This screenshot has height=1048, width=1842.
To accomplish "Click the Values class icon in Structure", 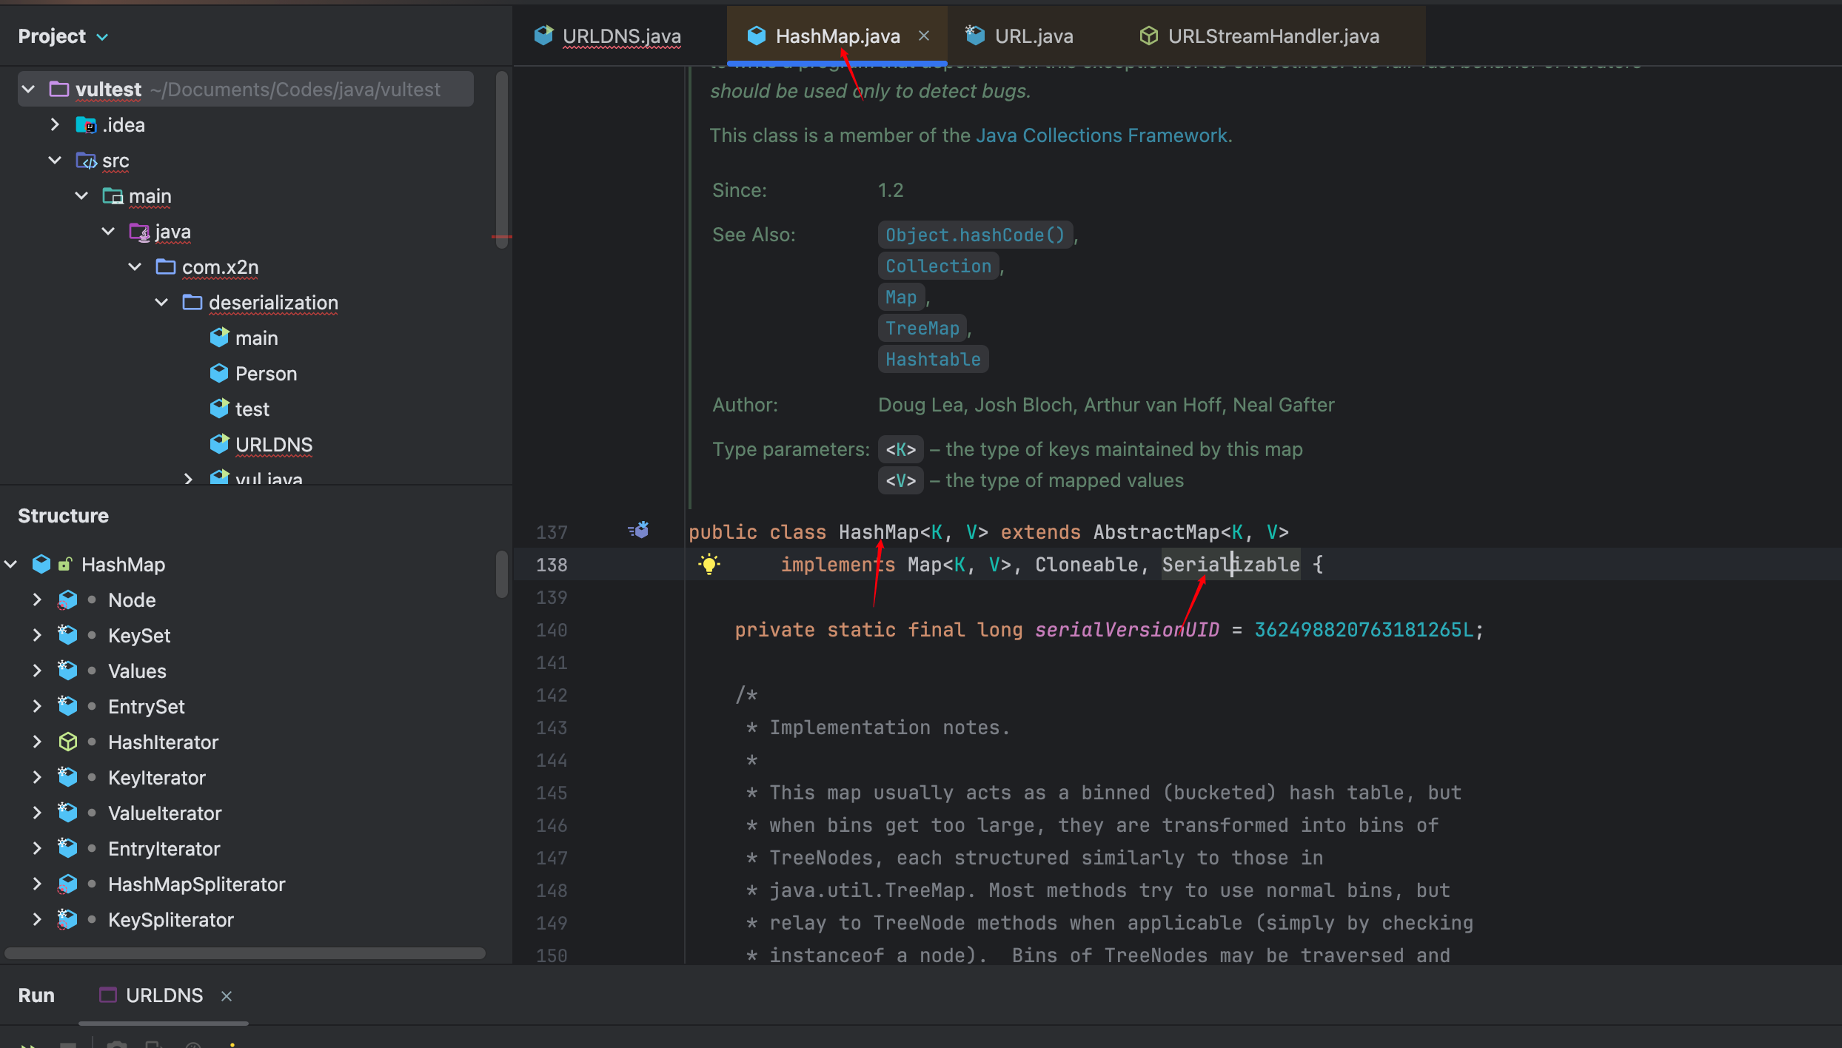I will pos(68,671).
